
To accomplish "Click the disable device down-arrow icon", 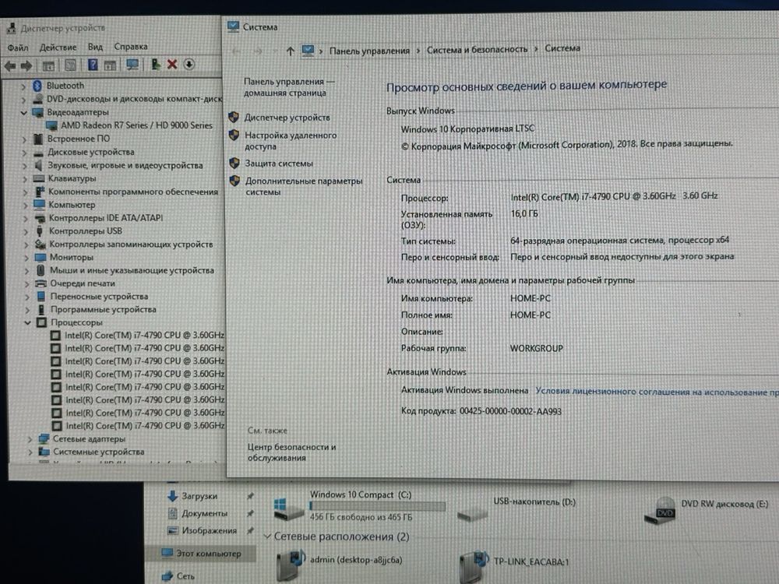I will (189, 64).
